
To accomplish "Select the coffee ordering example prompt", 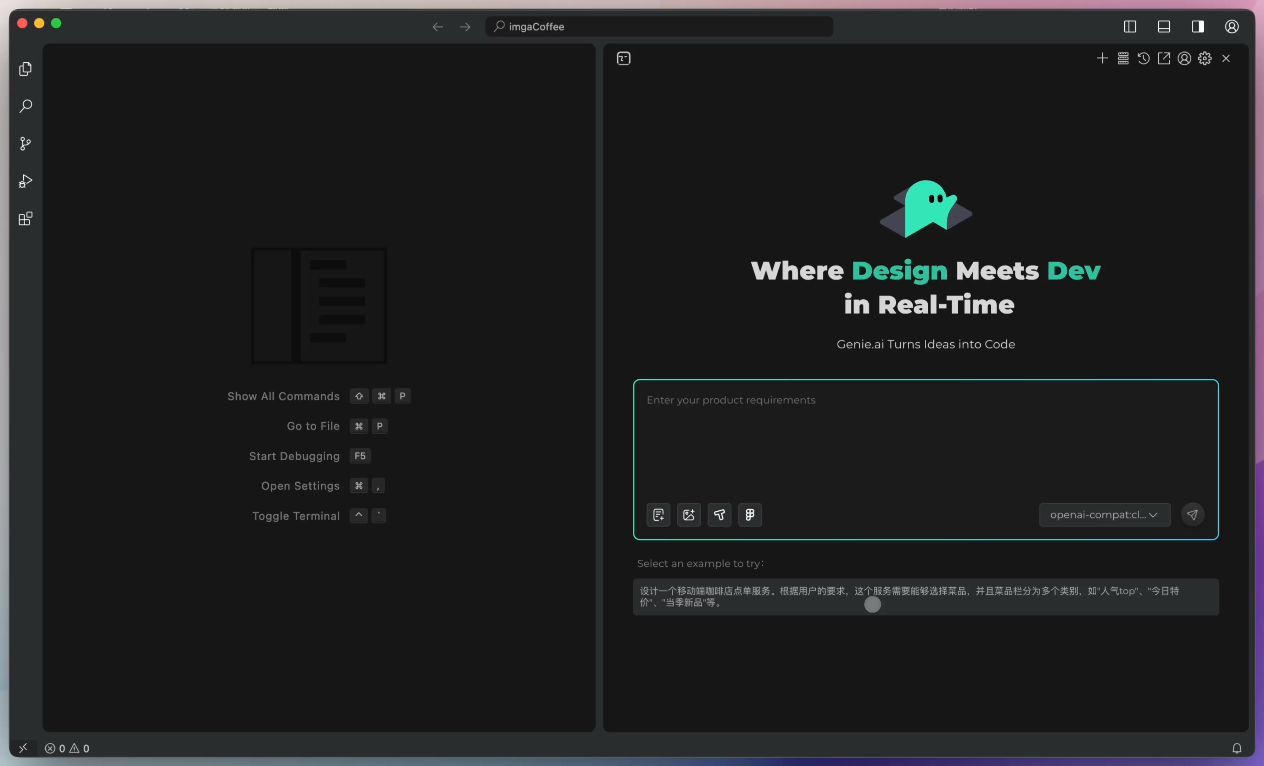I will [x=926, y=597].
